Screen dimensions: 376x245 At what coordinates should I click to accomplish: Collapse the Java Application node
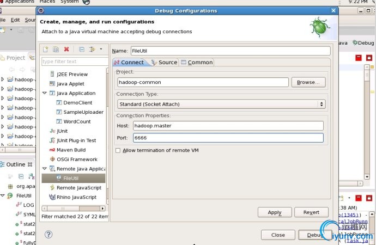(44, 93)
